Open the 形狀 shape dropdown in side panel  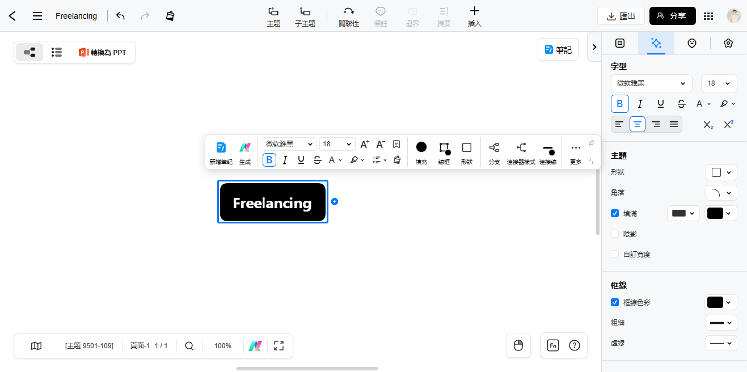click(721, 172)
